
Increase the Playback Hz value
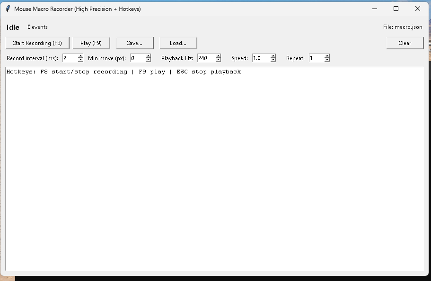(217, 56)
